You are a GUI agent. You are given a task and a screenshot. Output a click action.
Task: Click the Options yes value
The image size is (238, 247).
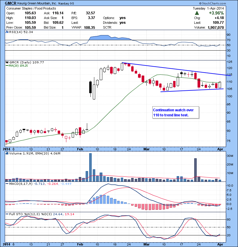coord(123,18)
